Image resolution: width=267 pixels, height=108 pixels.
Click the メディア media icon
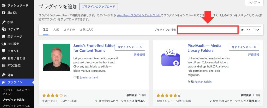pyautogui.click(x=4, y=29)
